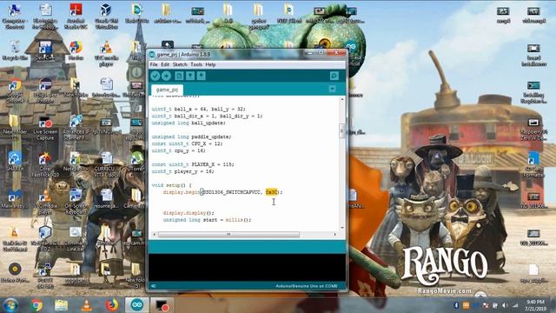Open the Edit menu

point(165,64)
